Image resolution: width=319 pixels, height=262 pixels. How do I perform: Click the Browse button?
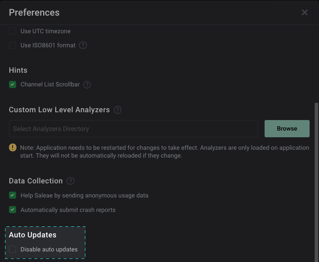pyautogui.click(x=287, y=128)
